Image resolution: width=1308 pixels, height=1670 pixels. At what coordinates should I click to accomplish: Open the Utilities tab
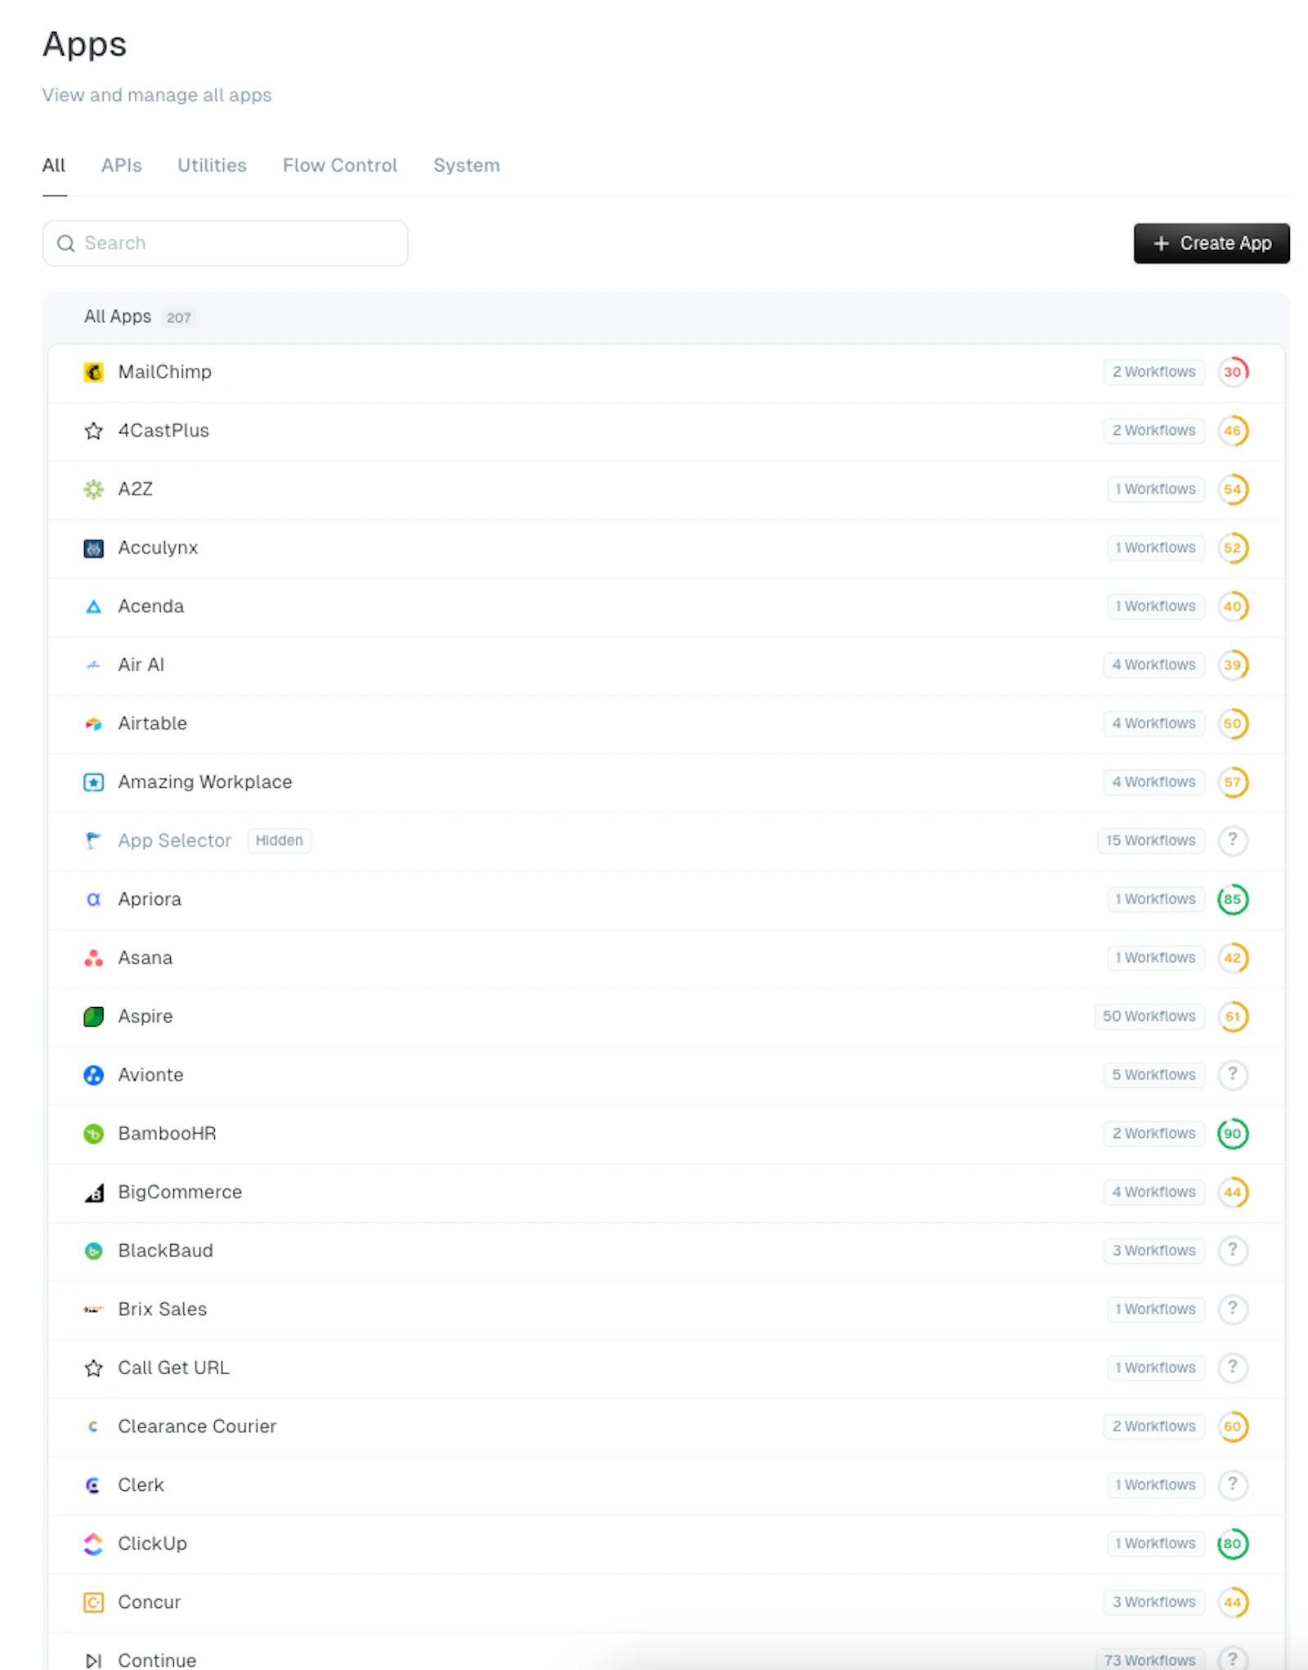tap(213, 165)
